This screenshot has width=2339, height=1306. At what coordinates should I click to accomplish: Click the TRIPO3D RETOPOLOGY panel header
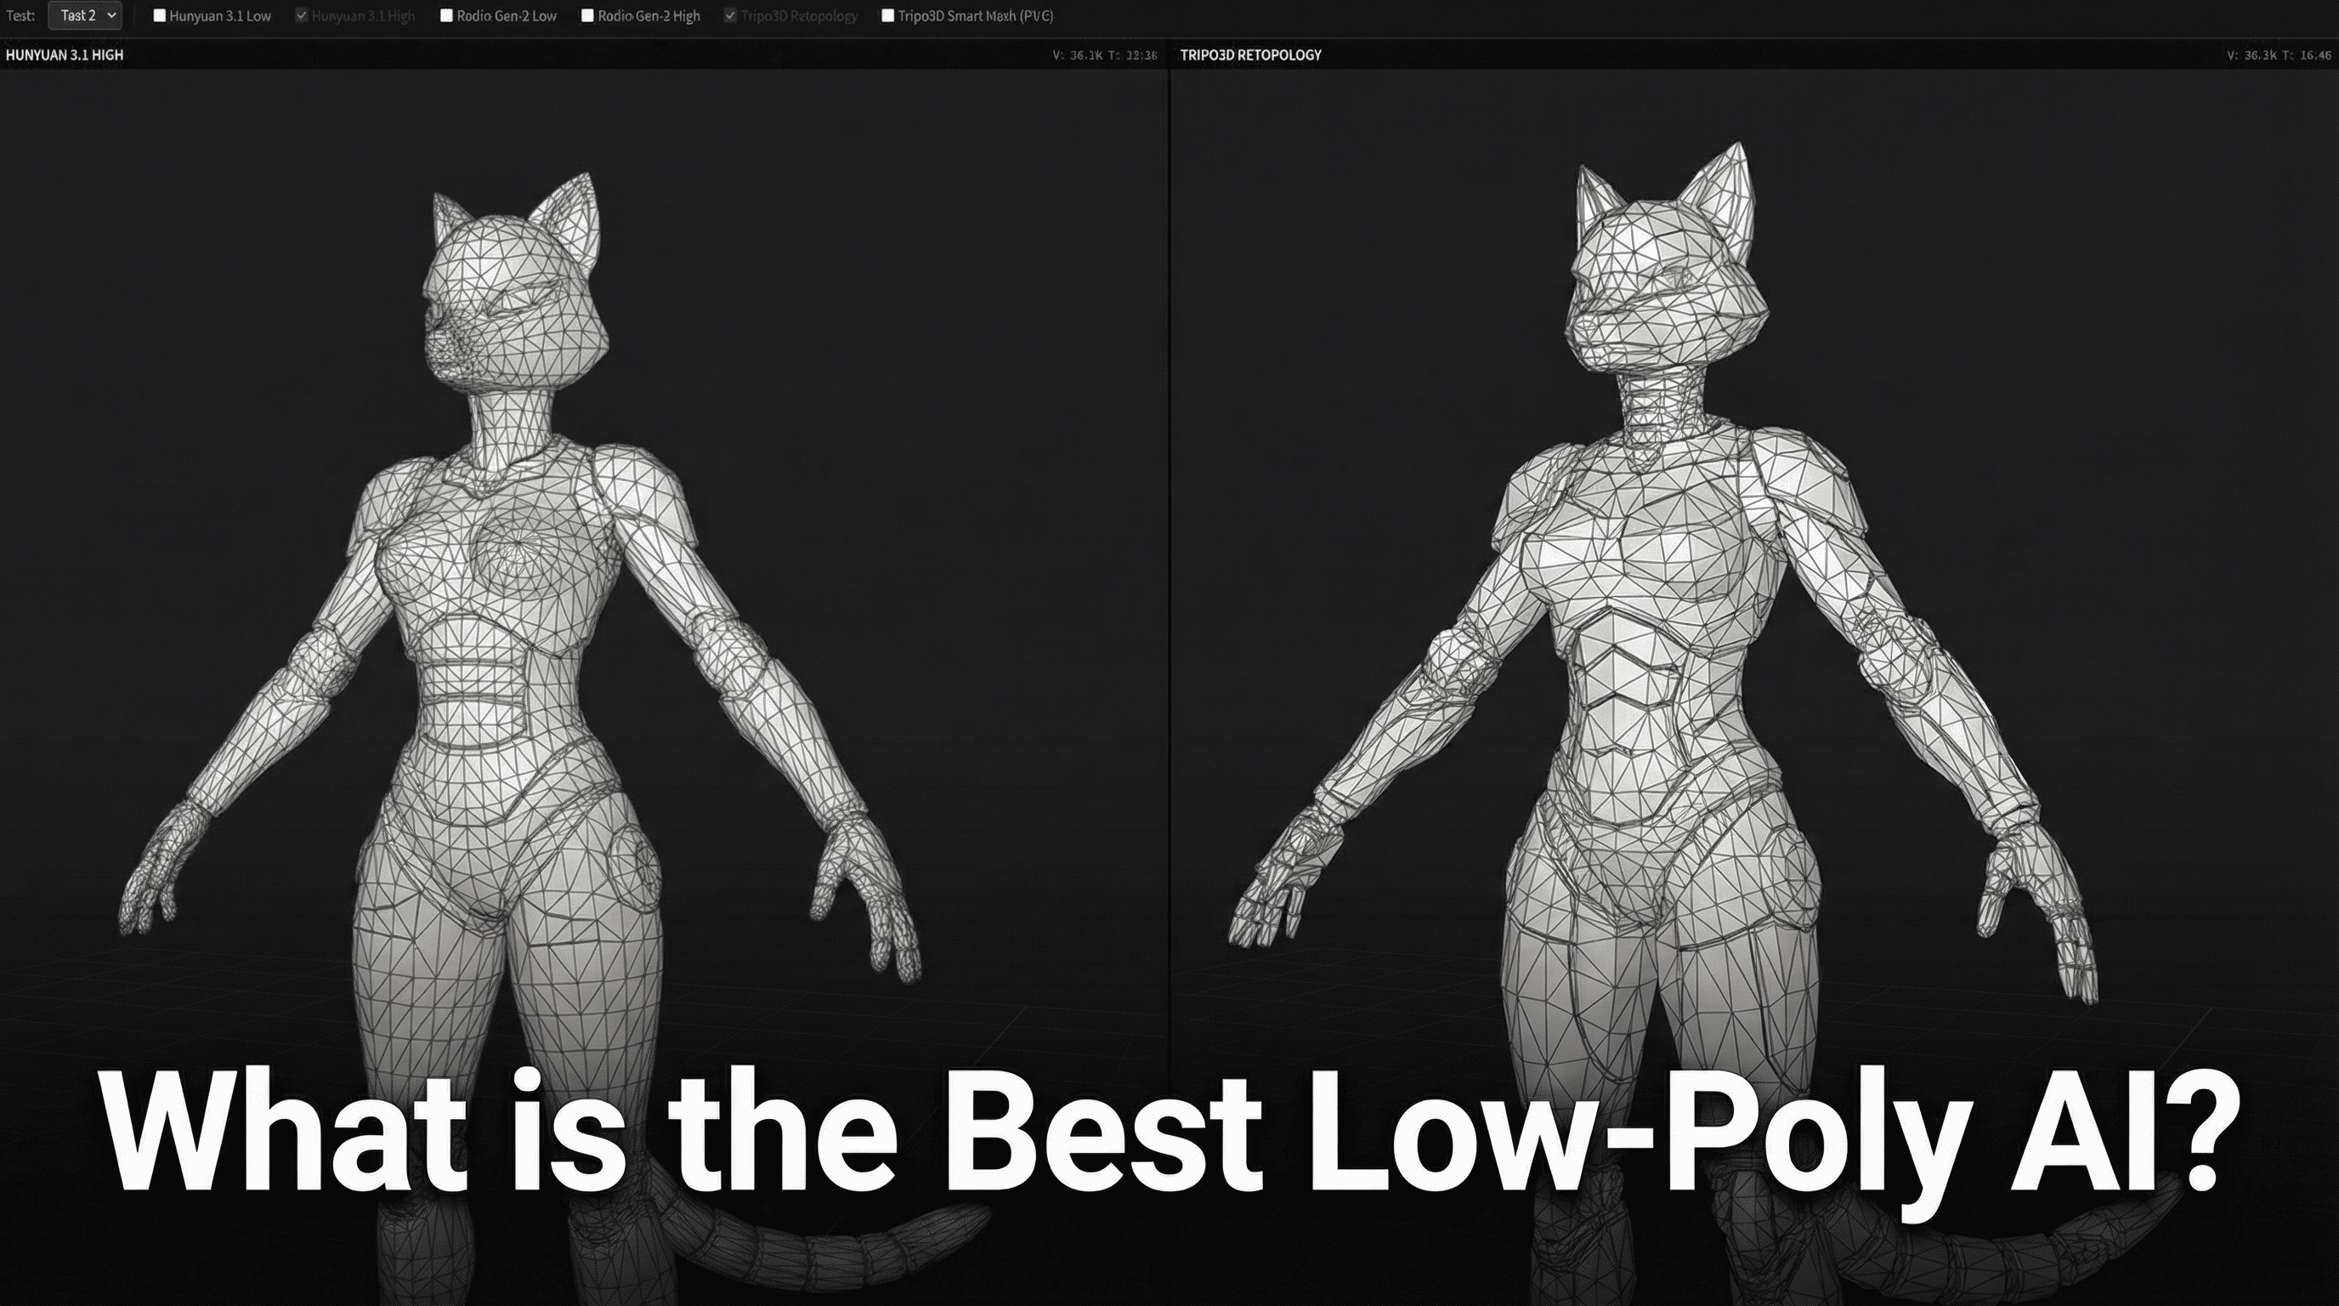[1250, 54]
